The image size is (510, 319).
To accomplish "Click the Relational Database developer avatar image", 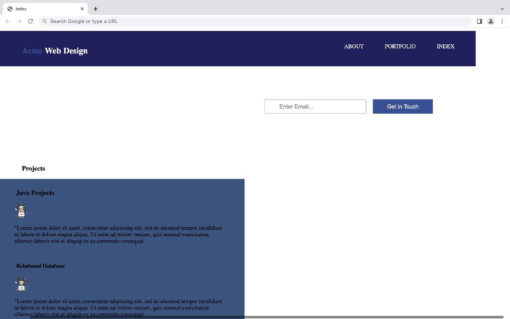I will tap(21, 283).
